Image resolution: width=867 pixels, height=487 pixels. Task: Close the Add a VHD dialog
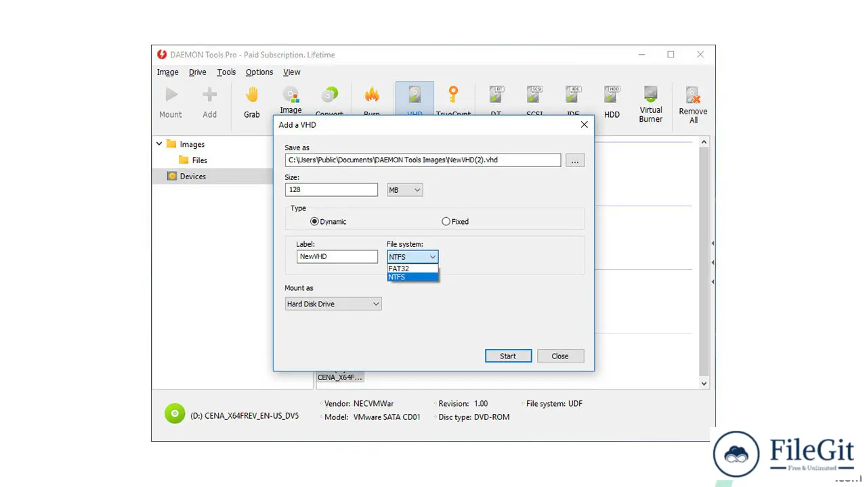(585, 124)
